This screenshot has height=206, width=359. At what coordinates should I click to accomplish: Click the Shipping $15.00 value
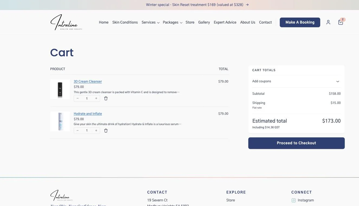tap(336, 103)
